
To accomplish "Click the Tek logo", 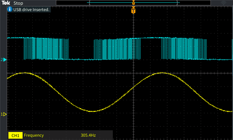I will click(x=6, y=3).
